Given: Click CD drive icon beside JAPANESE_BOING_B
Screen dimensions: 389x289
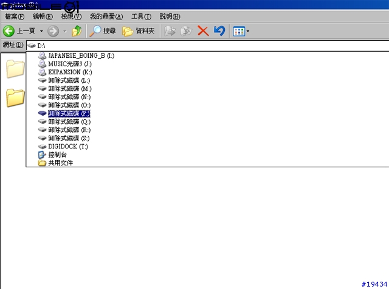Looking at the screenshot, I should pos(42,55).
